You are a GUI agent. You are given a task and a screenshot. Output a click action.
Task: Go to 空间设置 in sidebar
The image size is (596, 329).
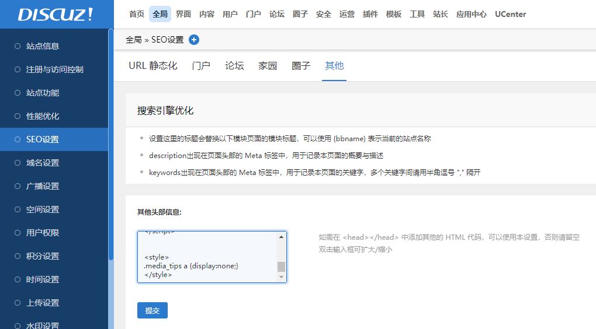tap(54, 209)
